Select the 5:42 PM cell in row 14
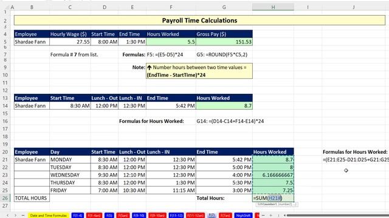The image size is (389, 218). tap(171, 106)
